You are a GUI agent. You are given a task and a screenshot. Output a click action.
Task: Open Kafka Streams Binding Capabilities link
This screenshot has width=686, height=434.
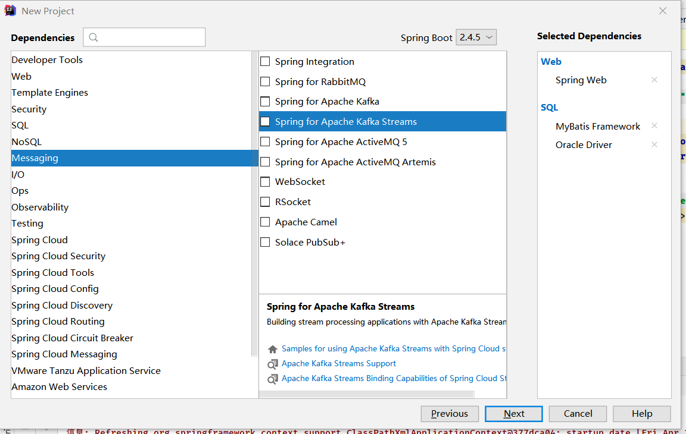click(x=393, y=379)
